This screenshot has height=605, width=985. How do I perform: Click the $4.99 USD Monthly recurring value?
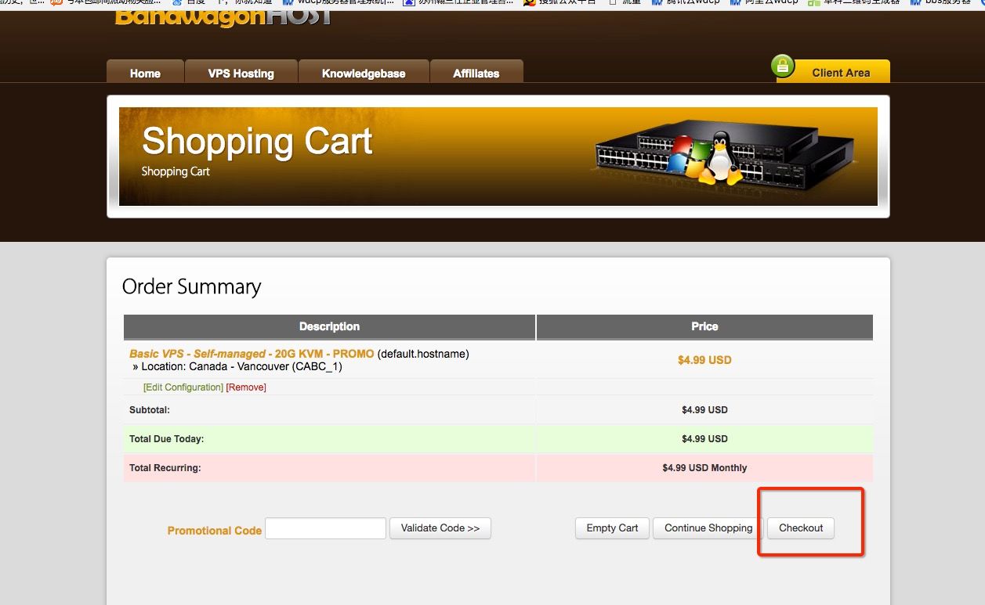(704, 468)
